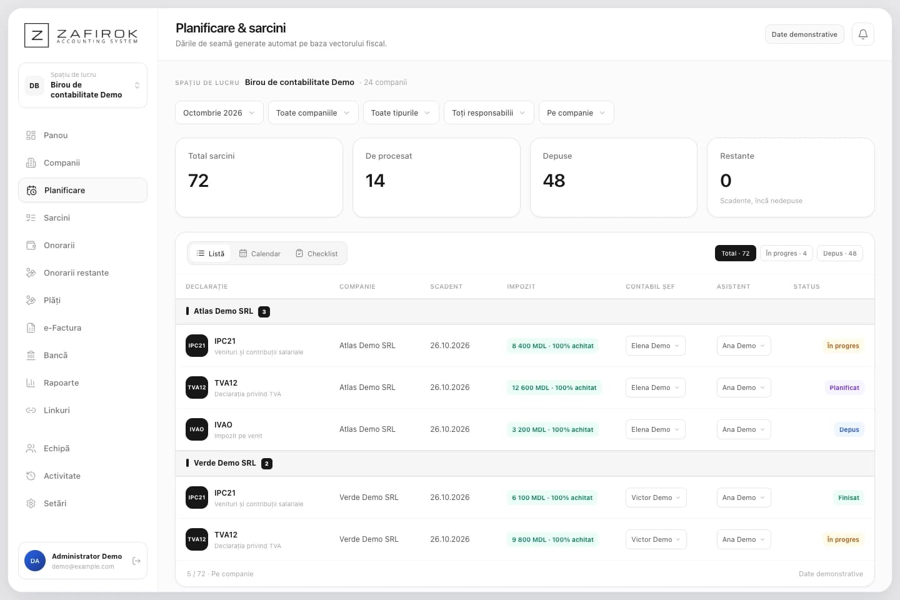Open Linkuri in the sidebar

click(x=82, y=410)
